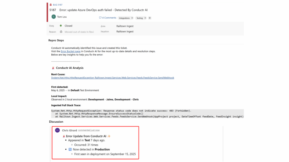Click the red bug icon beside BUG 5187
Image resolution: width=289 pixels, height=162 pixels.
(x=51, y=5)
